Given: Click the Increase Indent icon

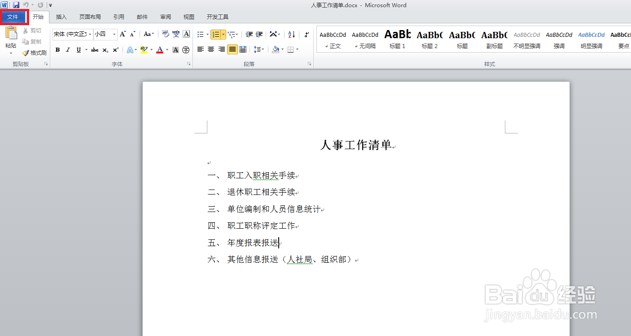Looking at the screenshot, I should [259, 34].
